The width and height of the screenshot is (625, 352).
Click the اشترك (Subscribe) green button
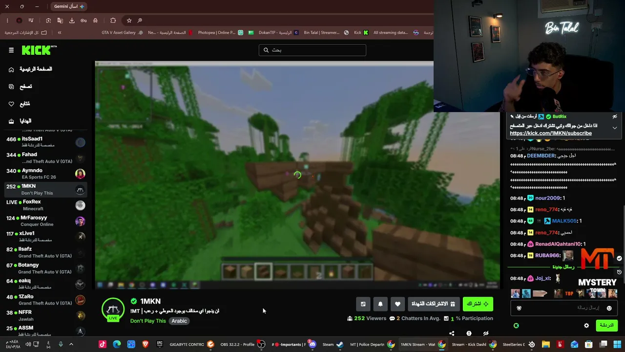[478, 304]
